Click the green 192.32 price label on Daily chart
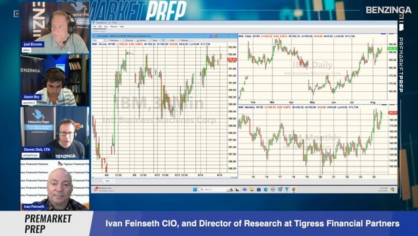418x236 pixels. coord(392,49)
